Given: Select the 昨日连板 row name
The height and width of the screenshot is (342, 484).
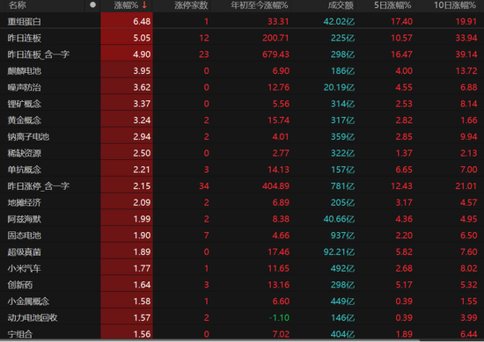Looking at the screenshot, I should (25, 38).
